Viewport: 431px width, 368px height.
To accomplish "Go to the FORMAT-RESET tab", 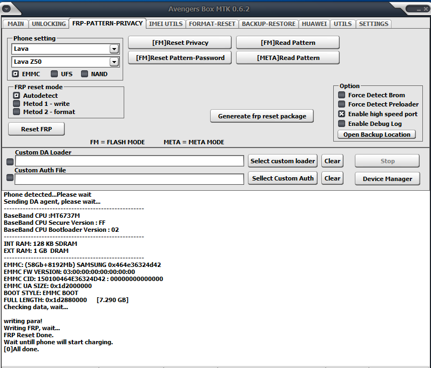I will [212, 24].
